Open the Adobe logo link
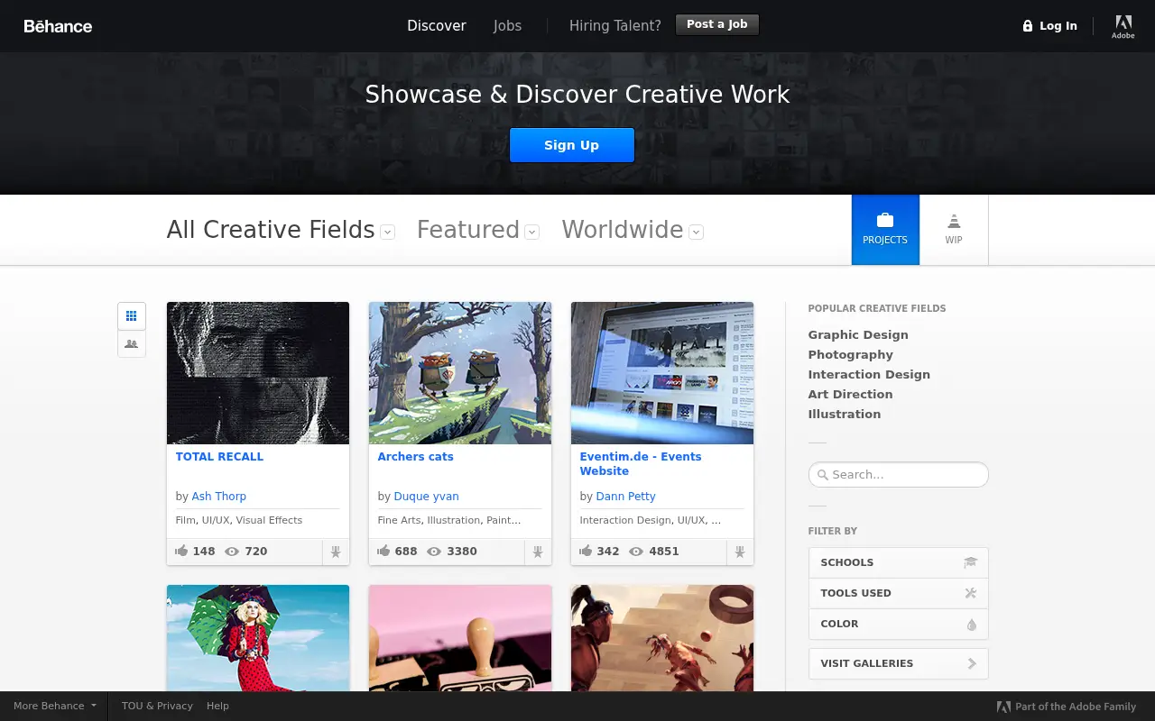The height and width of the screenshot is (721, 1155). coord(1123,26)
